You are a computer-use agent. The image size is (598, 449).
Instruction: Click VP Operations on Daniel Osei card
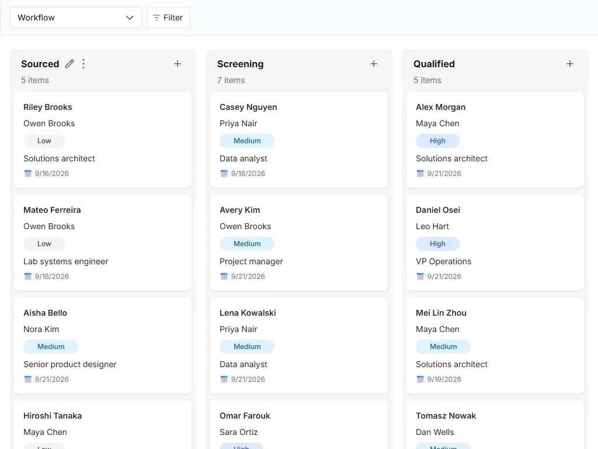coord(444,261)
